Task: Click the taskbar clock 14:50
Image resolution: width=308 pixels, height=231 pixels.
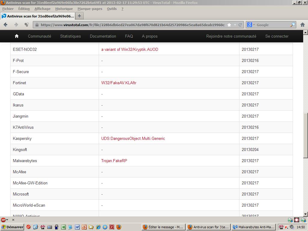Action: (x=301, y=227)
